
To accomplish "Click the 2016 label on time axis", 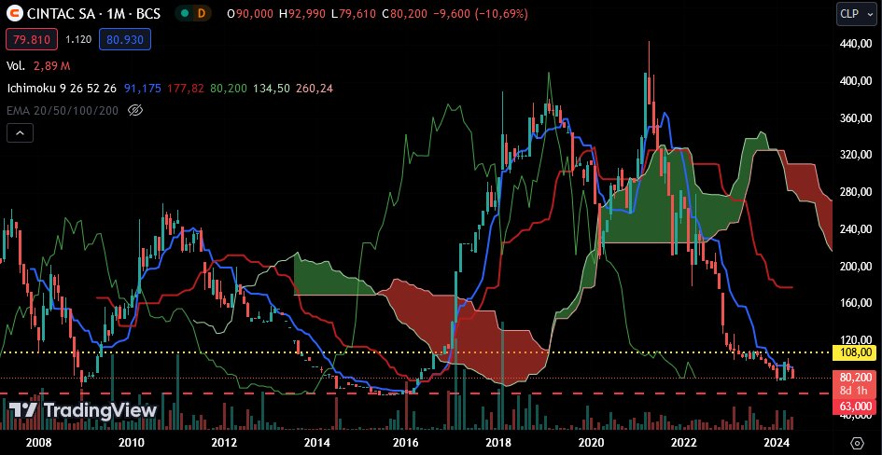I will (x=408, y=442).
